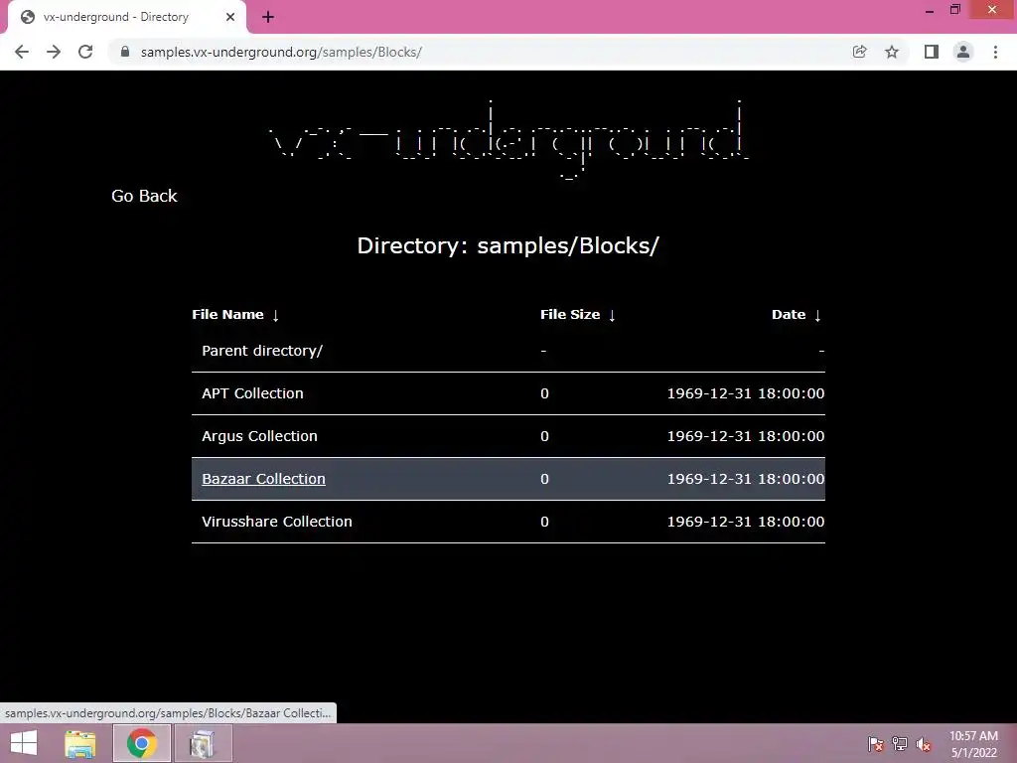Open the Windows Start menu
The width and height of the screenshot is (1017, 763).
24,743
